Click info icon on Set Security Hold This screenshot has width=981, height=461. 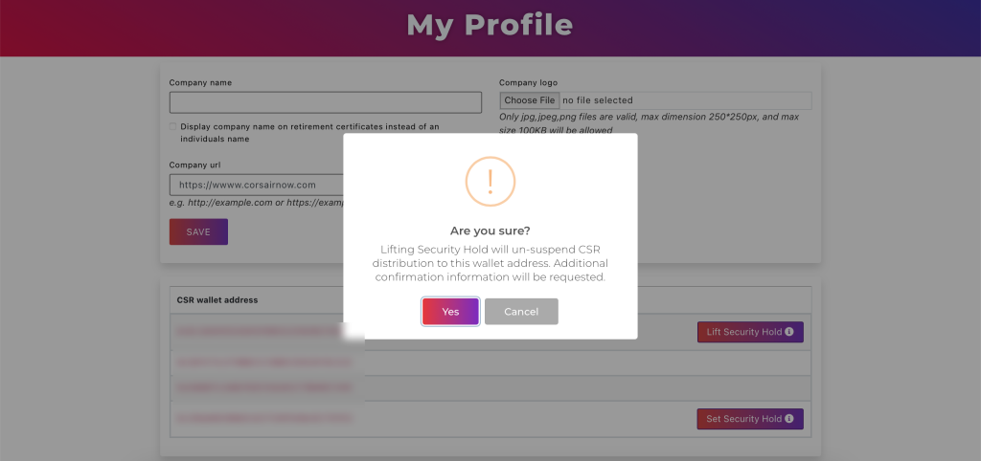point(789,419)
